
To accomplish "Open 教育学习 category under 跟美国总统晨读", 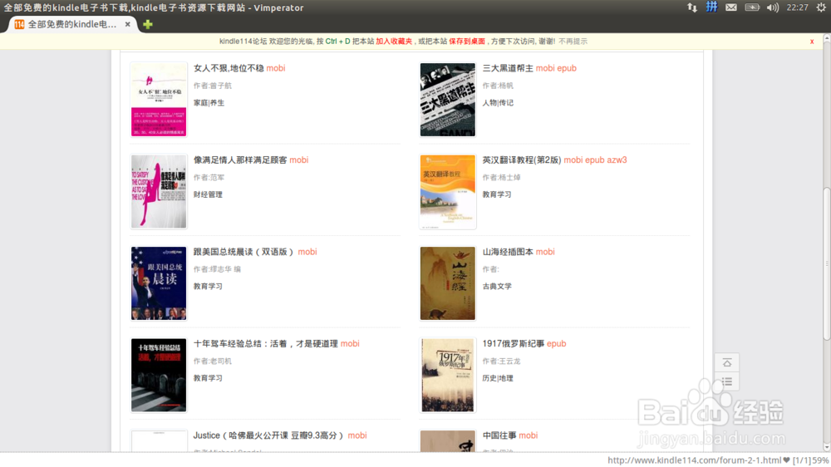I will (208, 286).
